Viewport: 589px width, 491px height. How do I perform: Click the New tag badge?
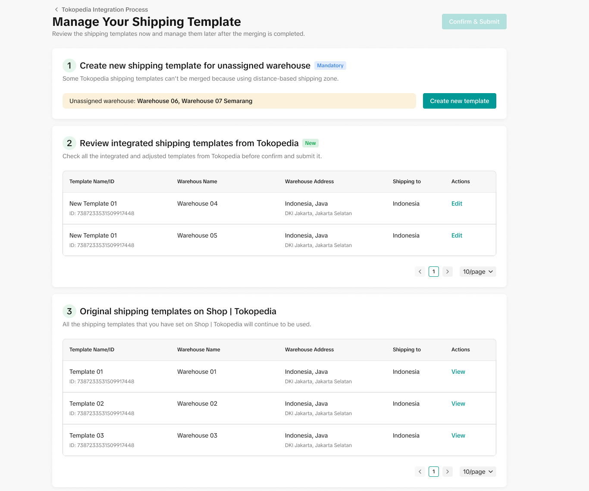pyautogui.click(x=310, y=143)
